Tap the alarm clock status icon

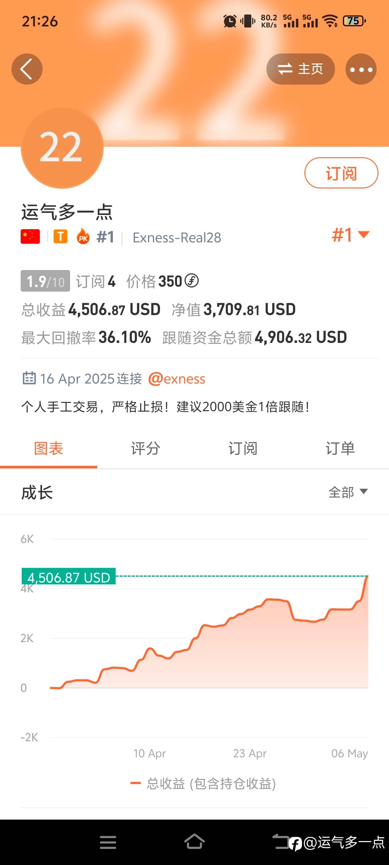tap(230, 21)
